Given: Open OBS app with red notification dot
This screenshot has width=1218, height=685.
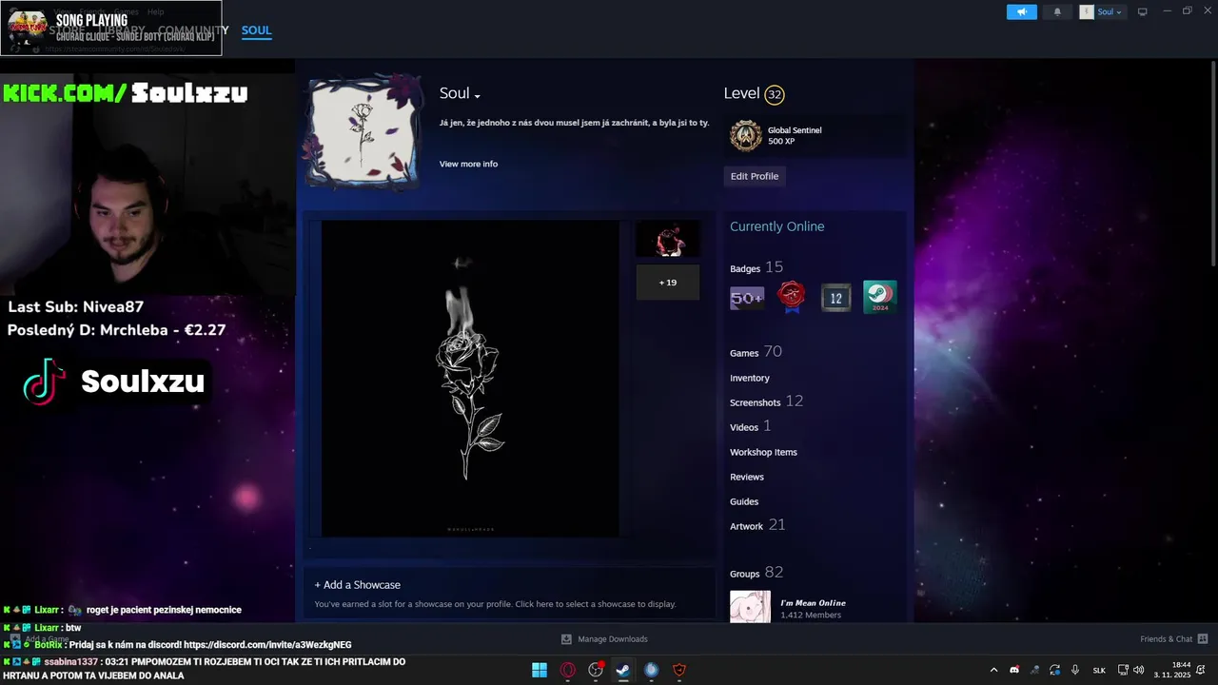Looking at the screenshot, I should [x=596, y=670].
